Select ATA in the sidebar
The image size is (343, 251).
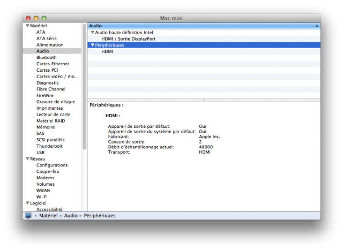point(41,32)
